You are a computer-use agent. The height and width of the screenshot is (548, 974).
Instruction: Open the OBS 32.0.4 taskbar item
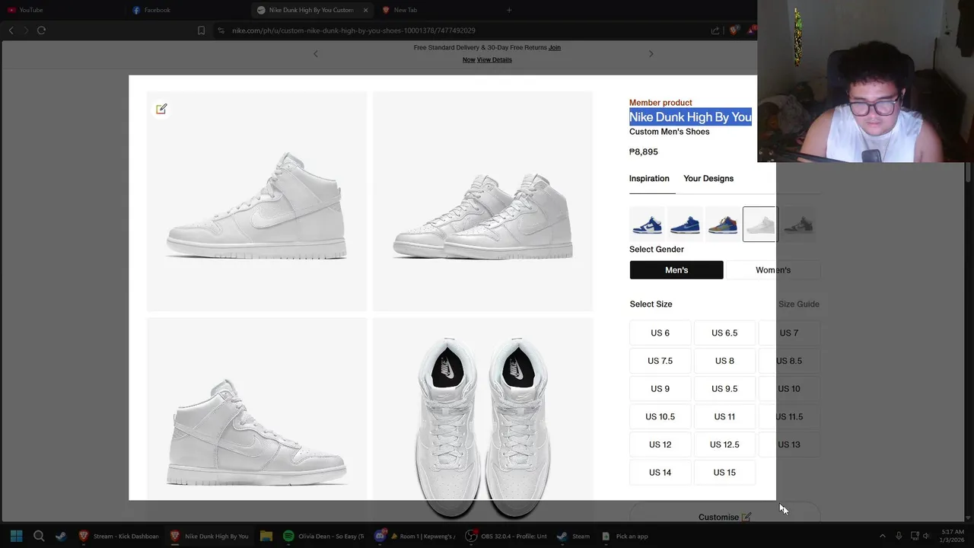click(506, 536)
